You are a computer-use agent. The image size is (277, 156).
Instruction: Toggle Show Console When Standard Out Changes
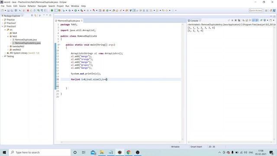coord(254,20)
